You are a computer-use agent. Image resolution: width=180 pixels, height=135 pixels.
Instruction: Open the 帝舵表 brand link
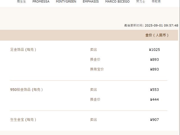156,1
